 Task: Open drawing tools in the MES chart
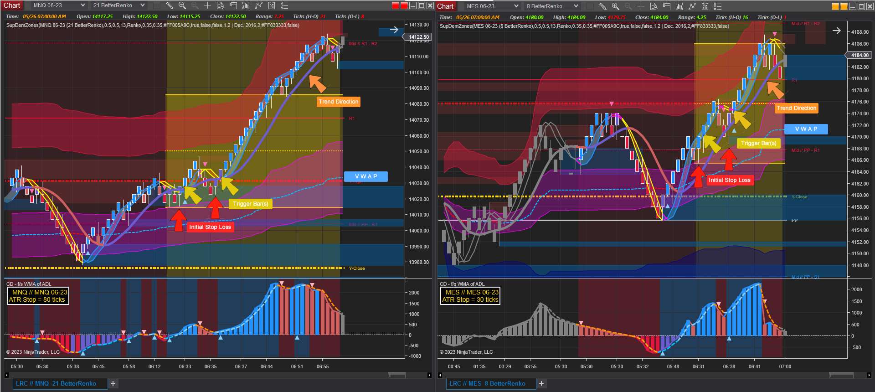coord(603,6)
